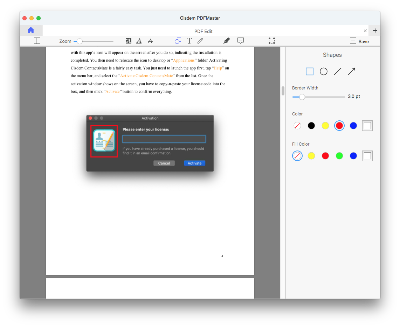This screenshot has width=400, height=327.
Task: Select the Underline text tool
Action: (139, 41)
